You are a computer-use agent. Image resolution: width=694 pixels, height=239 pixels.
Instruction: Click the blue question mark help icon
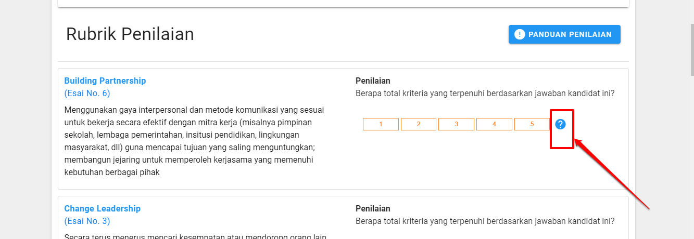click(560, 124)
